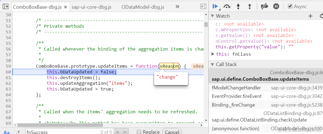The height and width of the screenshot is (134, 323).
Task: Go to previous search result
Action: [x=117, y=132]
